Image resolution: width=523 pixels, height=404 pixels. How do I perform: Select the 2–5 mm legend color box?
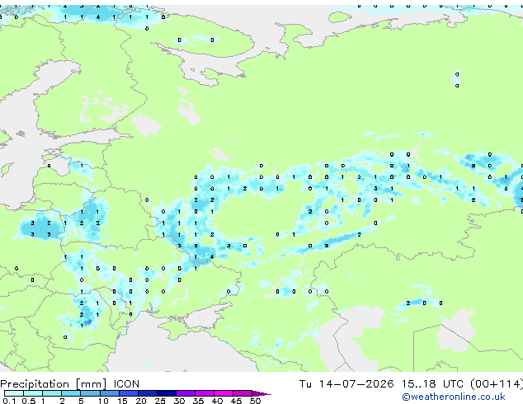point(71,393)
